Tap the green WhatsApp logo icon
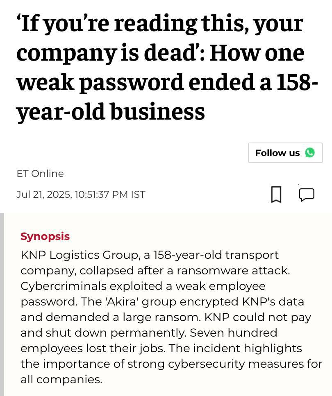The height and width of the screenshot is (396, 332). tap(310, 153)
